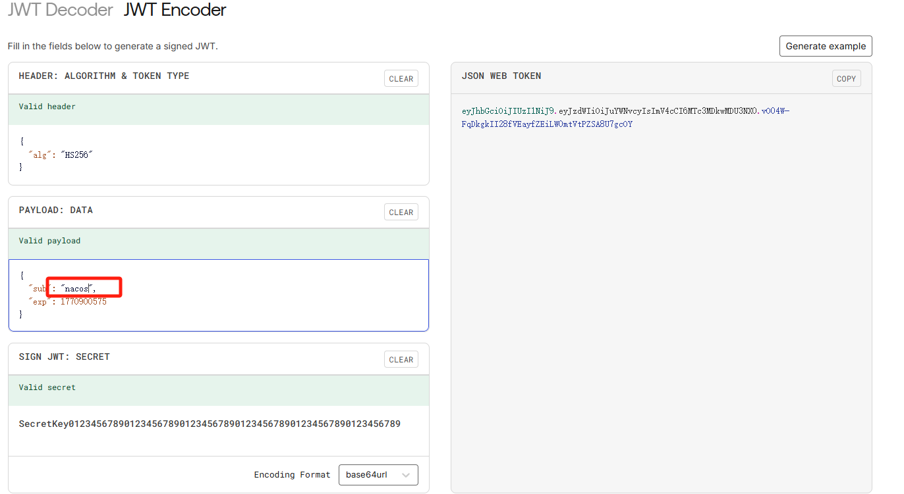Click the exp timestamp 1770900575
Image resolution: width=904 pixels, height=494 pixels.
pyautogui.click(x=83, y=302)
